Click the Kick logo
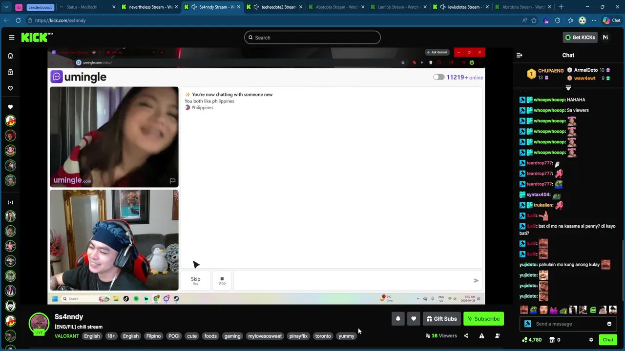Screen dimensions: 625x351 click(x=37, y=38)
